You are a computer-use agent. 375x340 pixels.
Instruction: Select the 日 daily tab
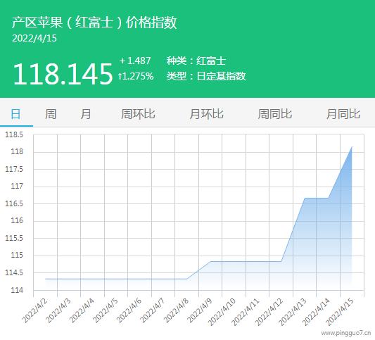pyautogui.click(x=15, y=114)
